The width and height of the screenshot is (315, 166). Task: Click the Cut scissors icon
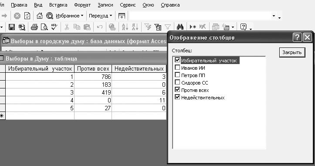click(x=67, y=27)
